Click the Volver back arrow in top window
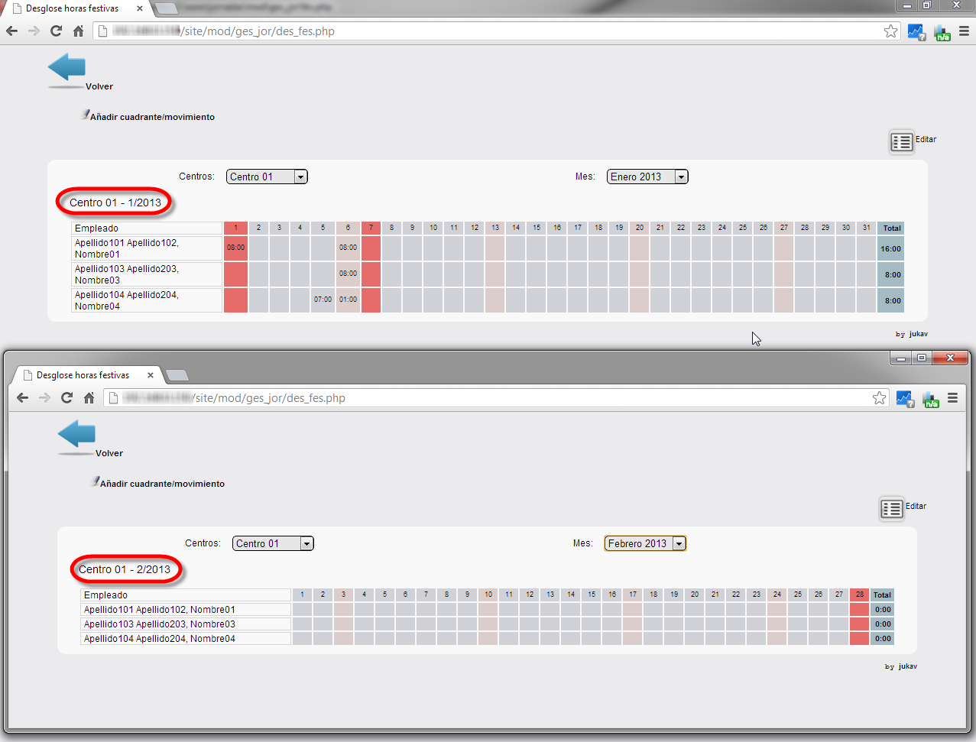 point(67,68)
